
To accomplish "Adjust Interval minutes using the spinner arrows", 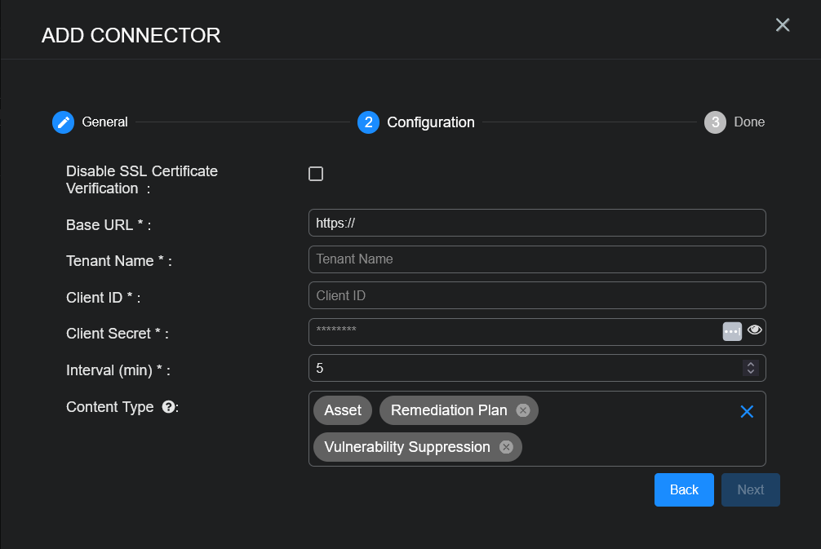I will (750, 368).
